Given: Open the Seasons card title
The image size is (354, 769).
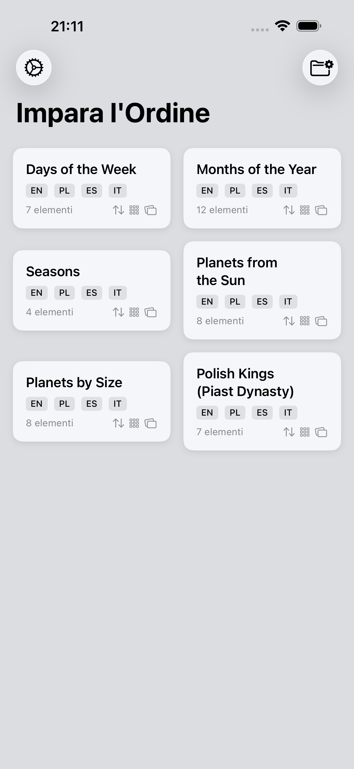Looking at the screenshot, I should point(53,272).
